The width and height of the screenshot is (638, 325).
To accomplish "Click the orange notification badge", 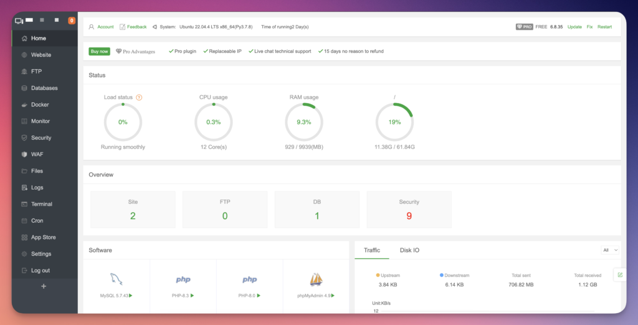I will [x=72, y=21].
